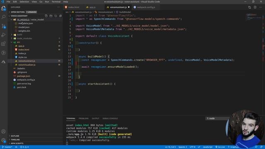Click the Spaces indentation setting in the status bar
Image resolution: width=265 pixels, height=149 pixels.
tap(183, 147)
